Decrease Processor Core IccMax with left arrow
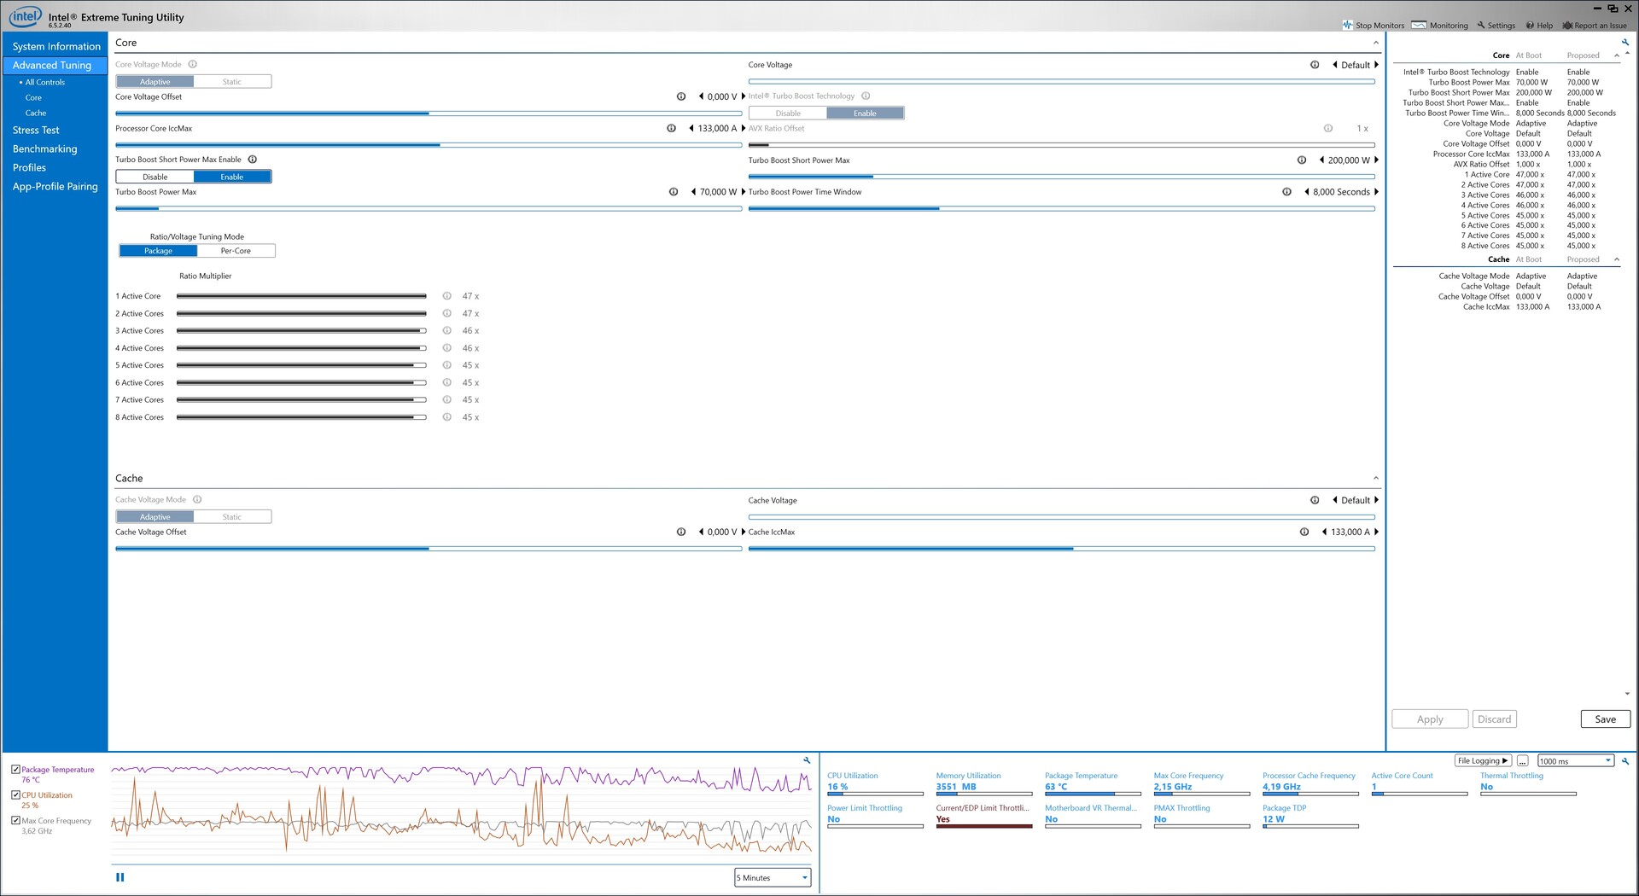Screen dimensions: 1639x896 click(x=691, y=128)
